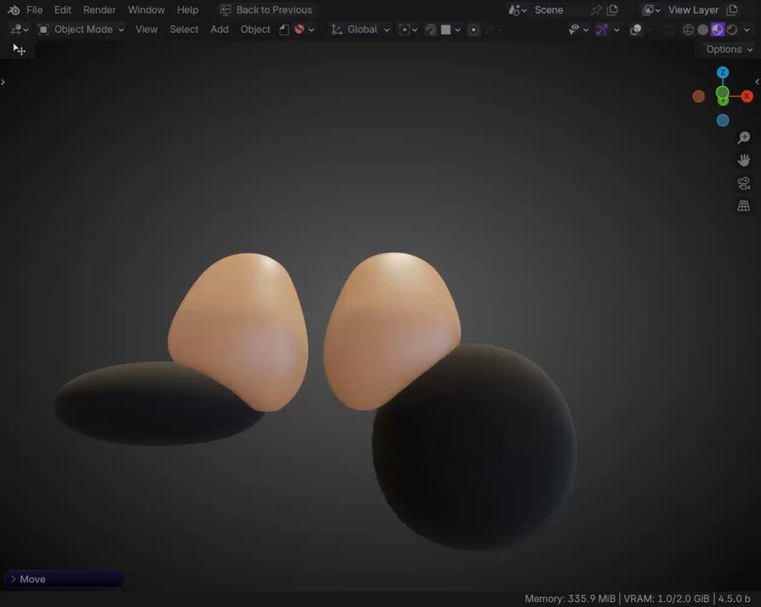The image size is (761, 607).
Task: Toggle snapping with the magnet icon
Action: 430,30
